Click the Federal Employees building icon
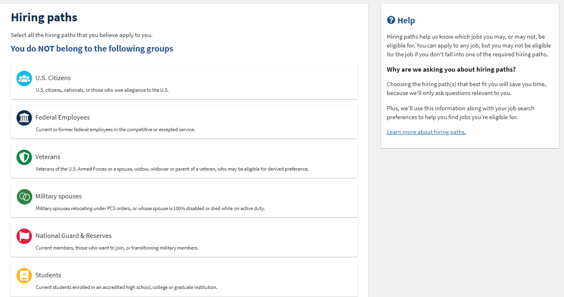The image size is (564, 297). click(x=24, y=118)
